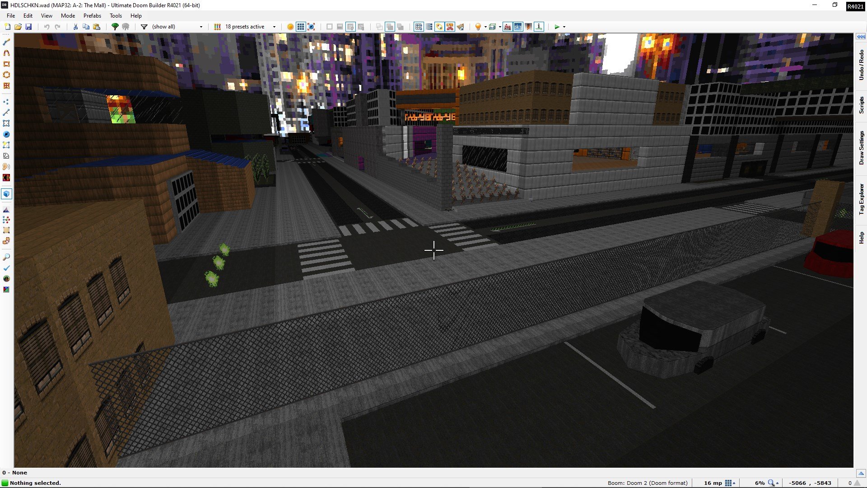Switch to Sectors mode
This screenshot has width=867, height=488.
click(6, 123)
